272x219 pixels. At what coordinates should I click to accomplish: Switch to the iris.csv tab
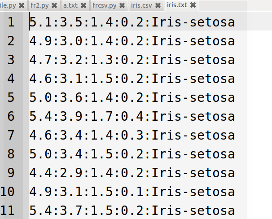tap(141, 5)
